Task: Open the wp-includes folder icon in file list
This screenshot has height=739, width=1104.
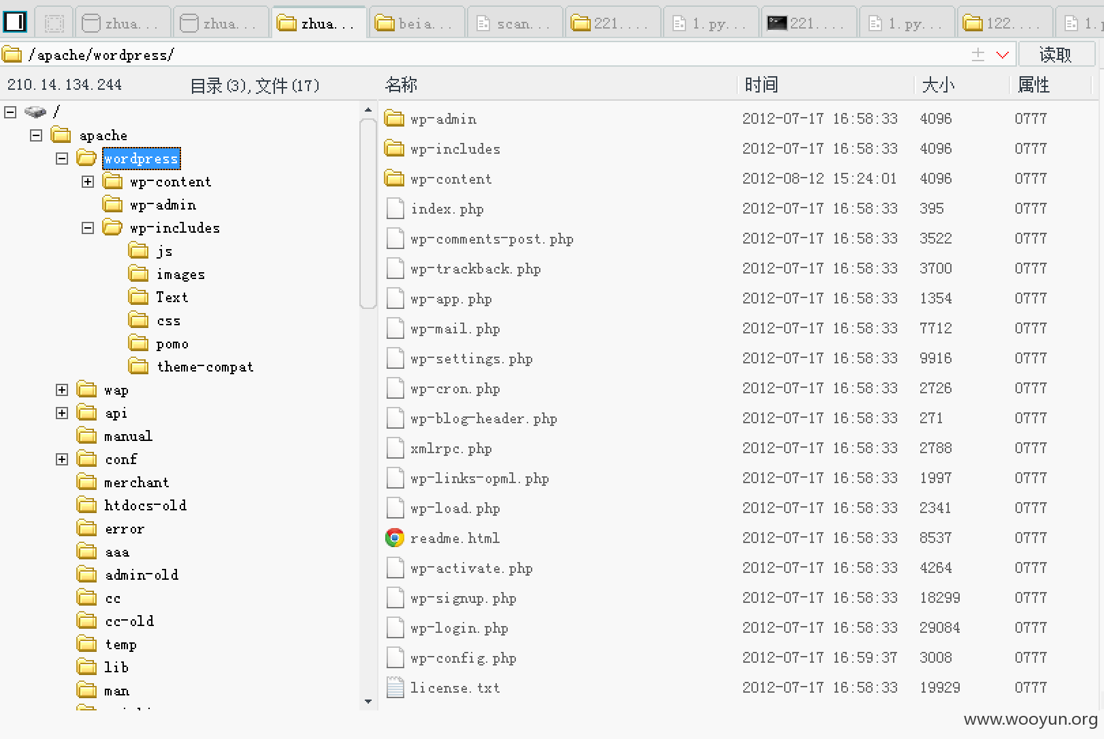Action: tap(394, 148)
